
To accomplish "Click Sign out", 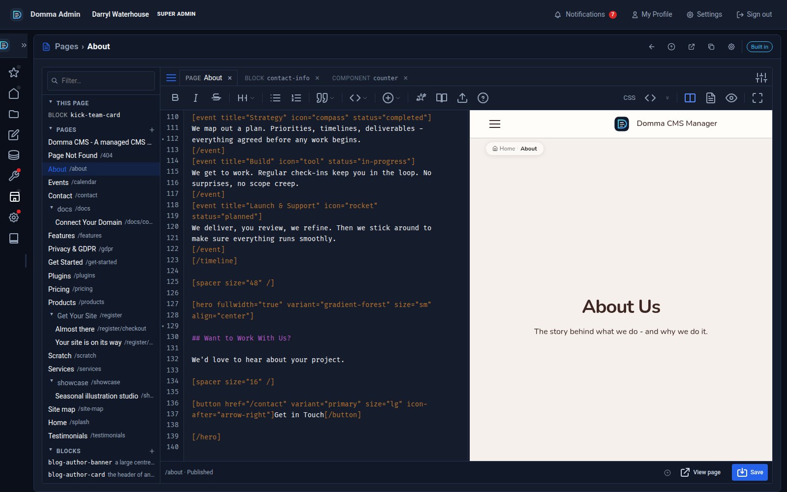I will [754, 14].
